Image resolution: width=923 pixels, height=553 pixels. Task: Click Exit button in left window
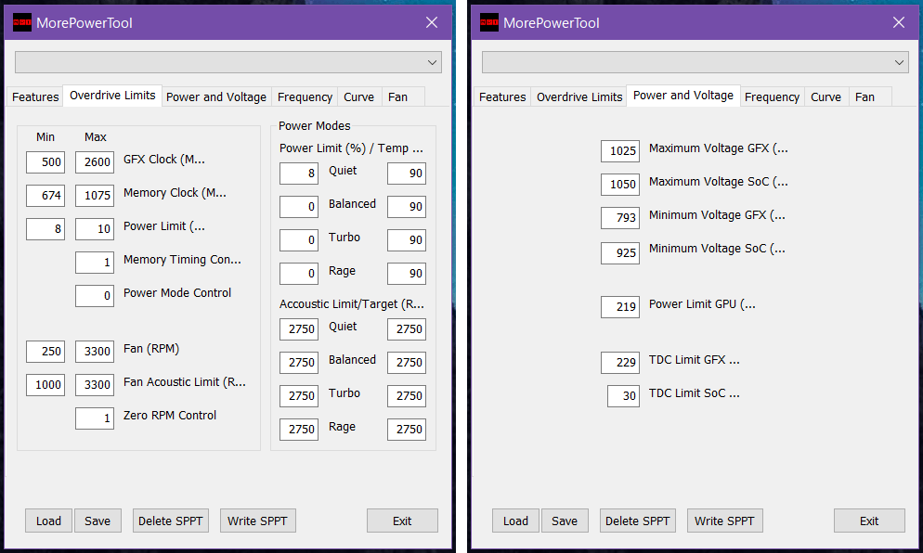point(403,521)
